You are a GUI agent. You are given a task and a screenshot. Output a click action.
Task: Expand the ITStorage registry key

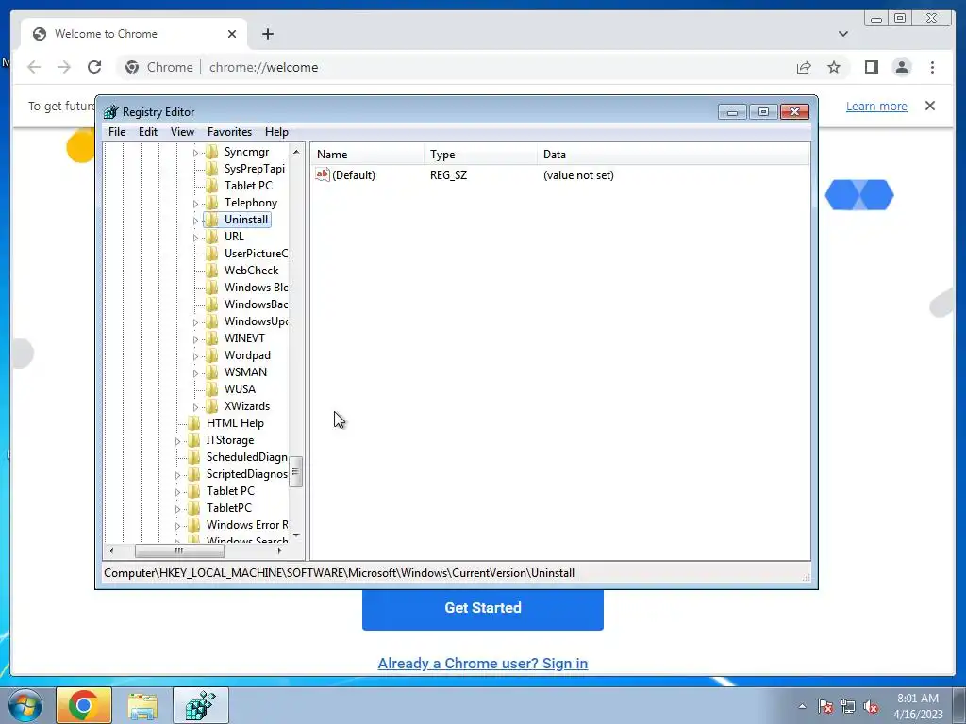click(x=177, y=441)
